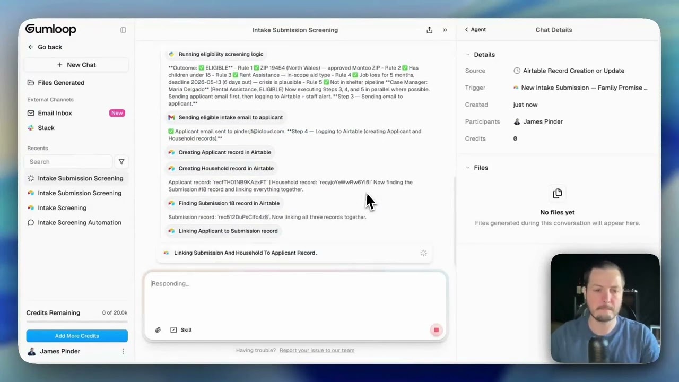This screenshot has width=679, height=382.
Task: Click the Intake Submission Screening chat title
Action: [295, 30]
